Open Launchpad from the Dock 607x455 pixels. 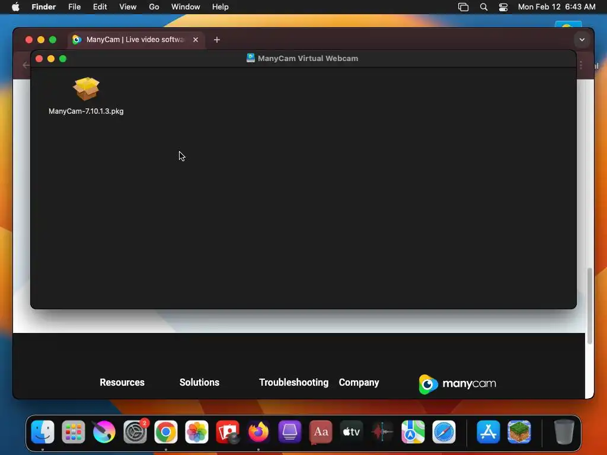coord(74,432)
